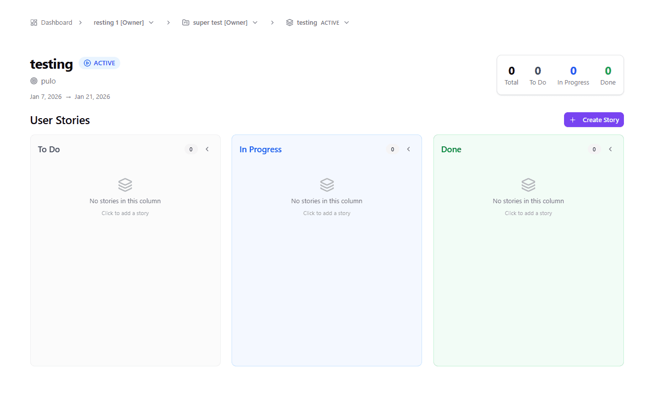
Task: Click the stack icon in To Do column
Action: point(125,184)
